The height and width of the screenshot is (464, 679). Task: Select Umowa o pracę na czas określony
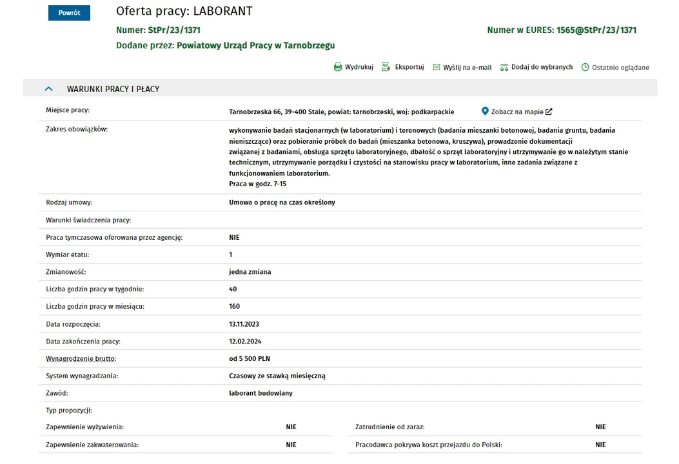coord(282,202)
